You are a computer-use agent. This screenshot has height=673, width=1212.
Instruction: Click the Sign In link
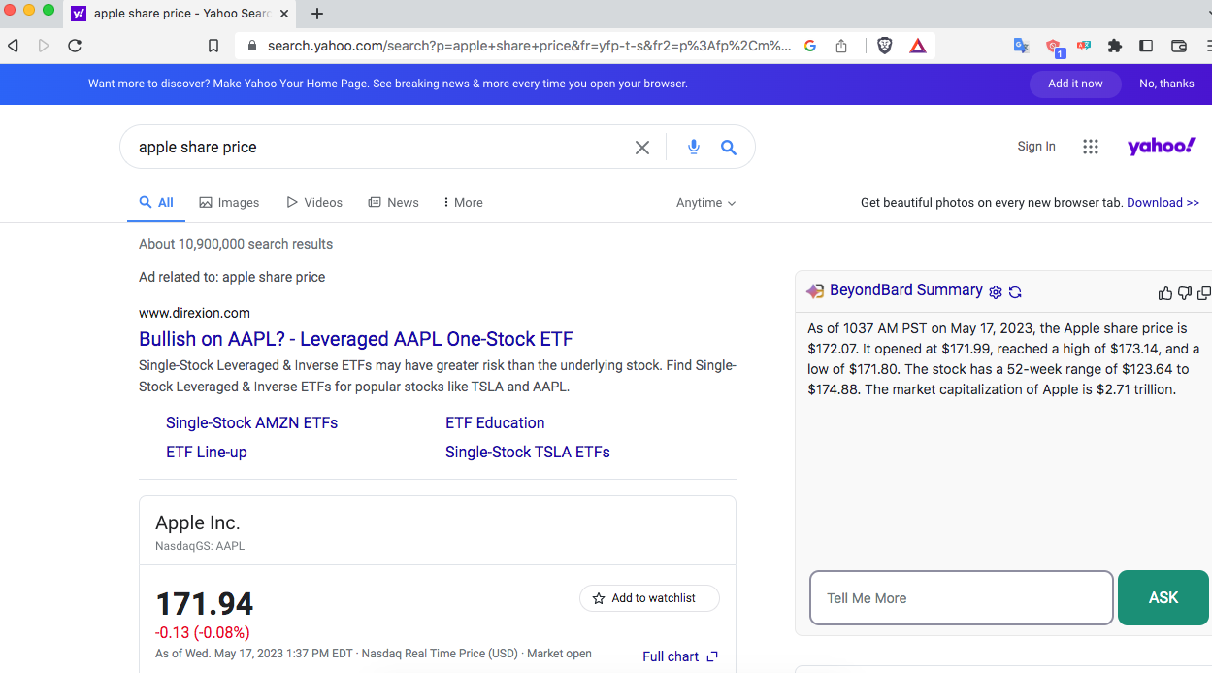(x=1036, y=147)
